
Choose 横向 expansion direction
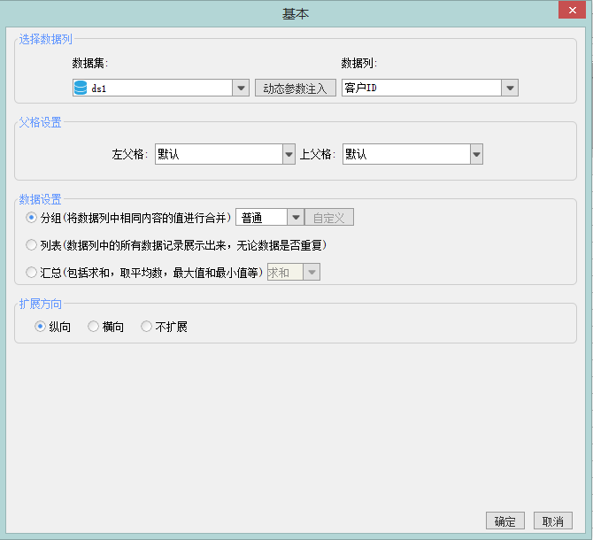click(93, 327)
